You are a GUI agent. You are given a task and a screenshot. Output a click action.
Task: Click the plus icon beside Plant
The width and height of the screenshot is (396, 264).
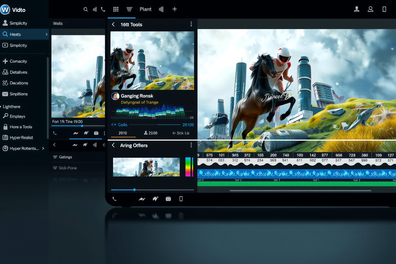tap(175, 9)
